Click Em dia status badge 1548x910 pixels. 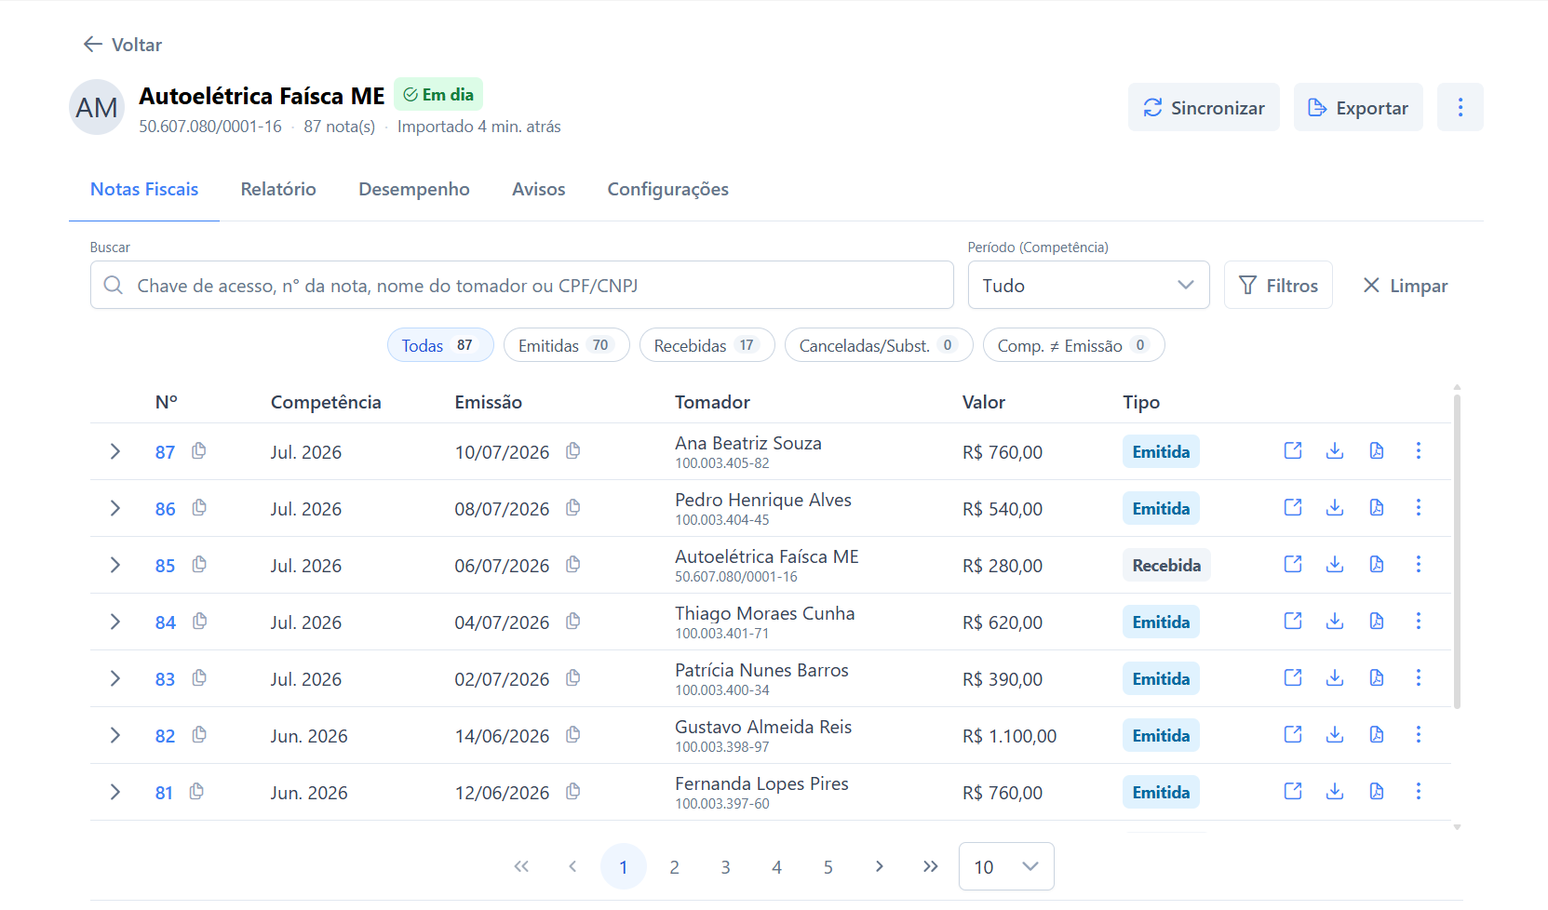pyautogui.click(x=438, y=94)
